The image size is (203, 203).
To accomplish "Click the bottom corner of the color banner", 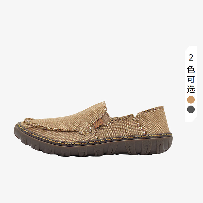I will (x=194, y=119).
